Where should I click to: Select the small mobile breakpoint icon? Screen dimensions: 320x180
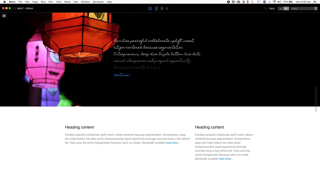point(167,8)
